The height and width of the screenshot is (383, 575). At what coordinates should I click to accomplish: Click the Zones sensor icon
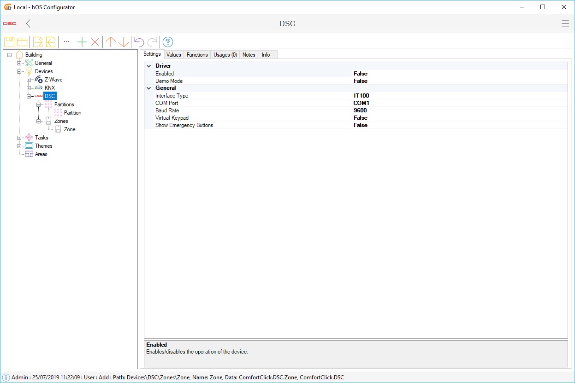coord(48,121)
